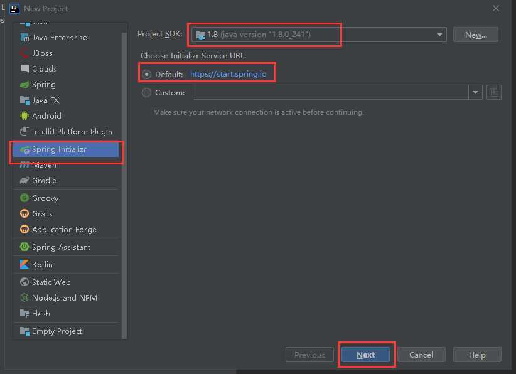This screenshot has height=374, width=516.
Task: Select Spring Initializr text entry
Action: (x=59, y=149)
